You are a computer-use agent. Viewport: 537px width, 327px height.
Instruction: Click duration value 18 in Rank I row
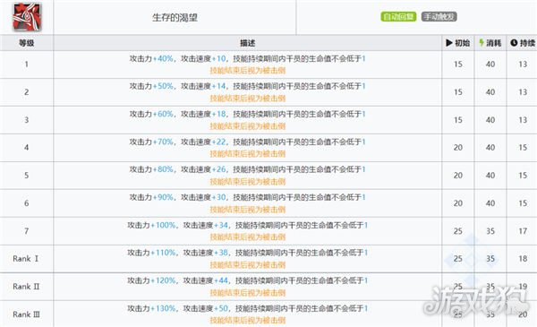[523, 259]
